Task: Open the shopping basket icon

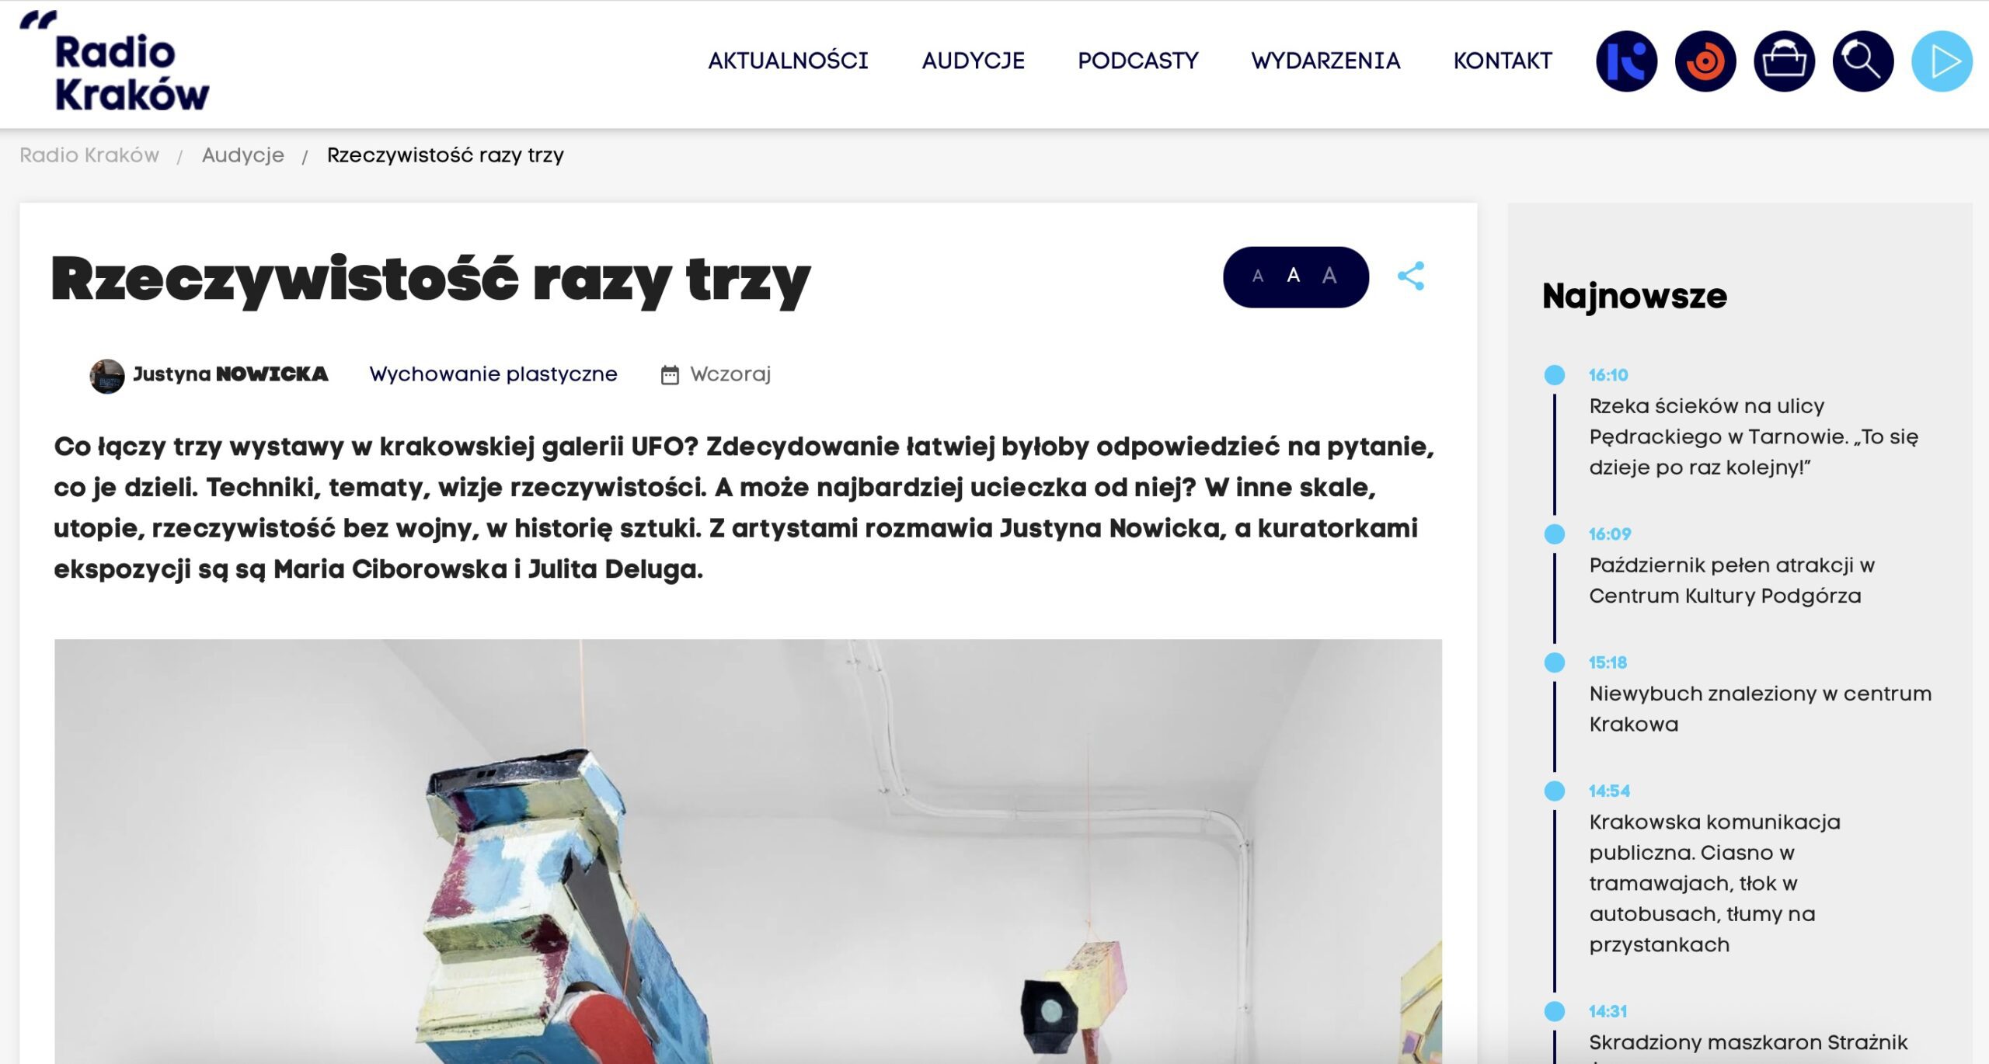Action: coord(1784,61)
